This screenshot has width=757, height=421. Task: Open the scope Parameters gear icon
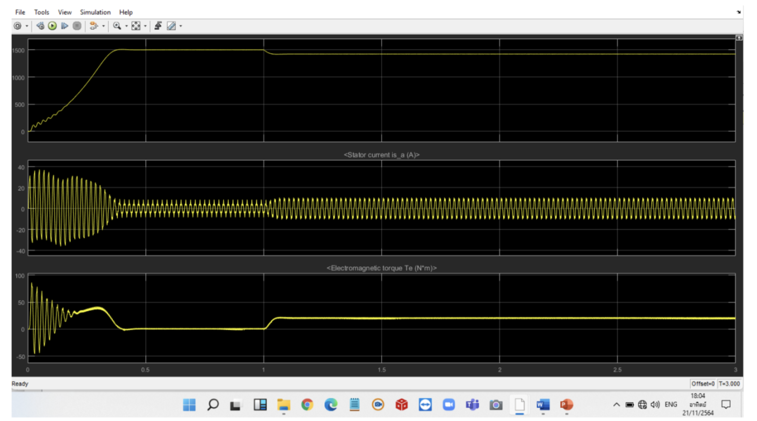[x=17, y=26]
